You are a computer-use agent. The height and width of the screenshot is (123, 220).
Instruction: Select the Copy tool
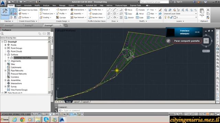coord(128,14)
